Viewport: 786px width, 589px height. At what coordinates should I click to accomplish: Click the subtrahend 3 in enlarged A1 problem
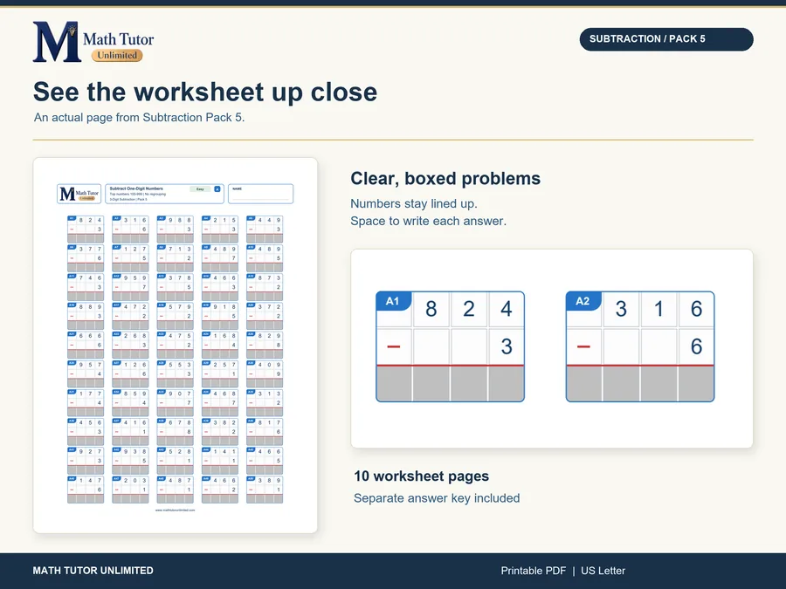[507, 346]
